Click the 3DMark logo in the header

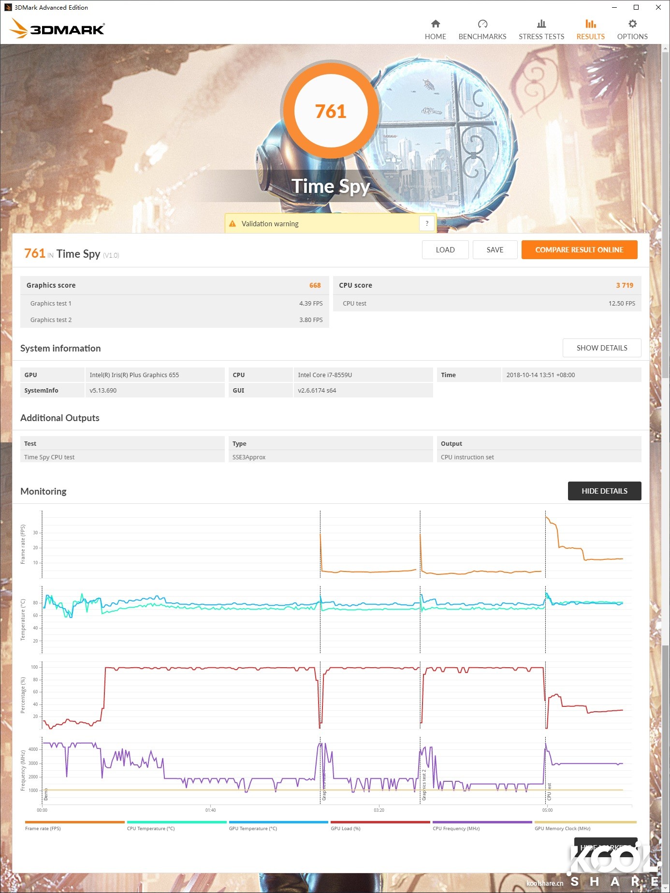tap(57, 29)
